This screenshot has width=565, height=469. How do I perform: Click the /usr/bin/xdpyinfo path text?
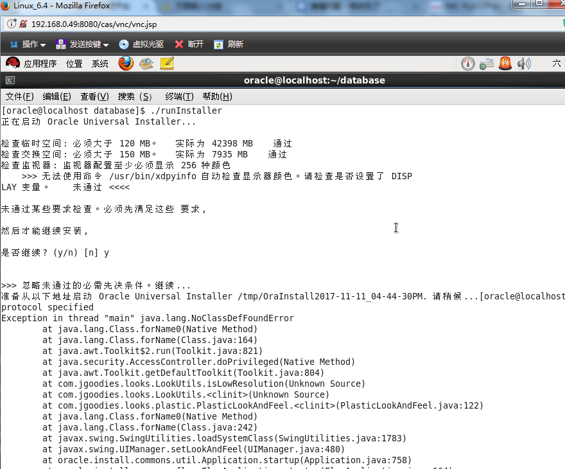pyautogui.click(x=153, y=176)
